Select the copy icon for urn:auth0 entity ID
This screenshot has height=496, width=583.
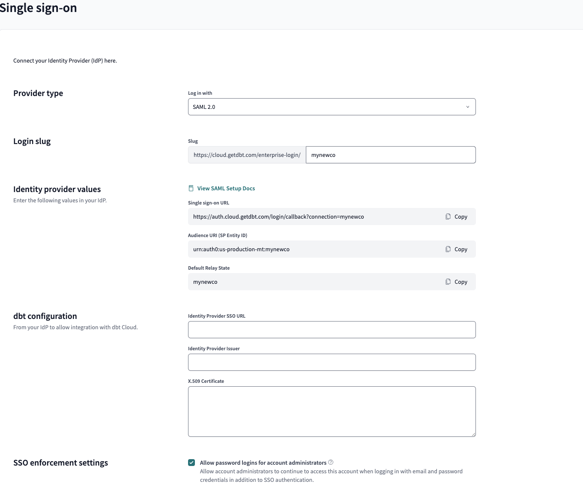pos(448,249)
